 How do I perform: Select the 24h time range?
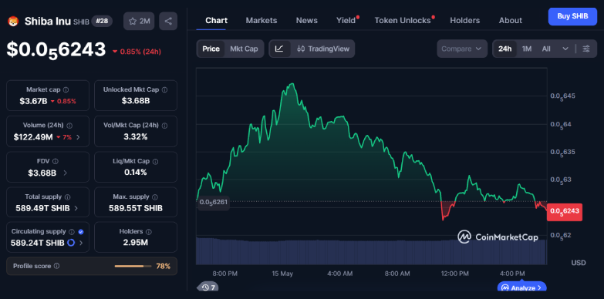(504, 49)
